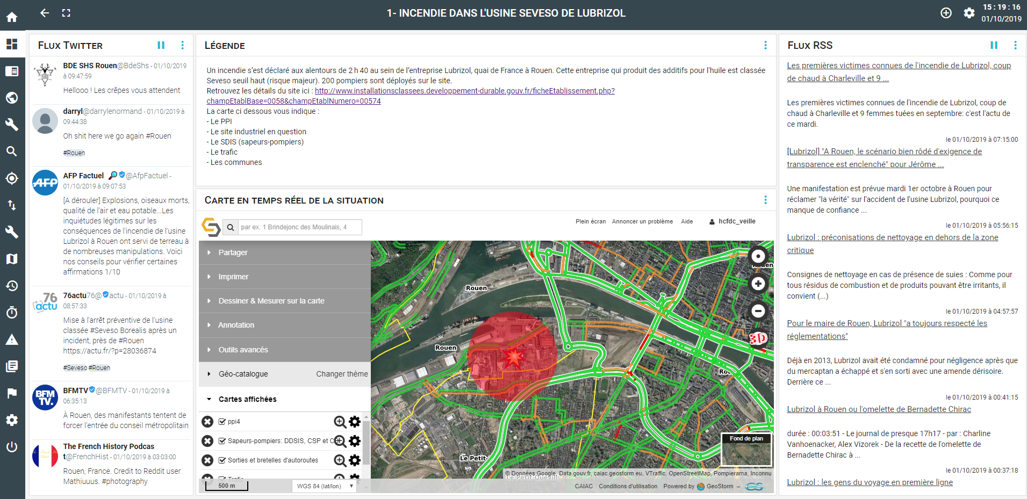The width and height of the screenshot is (1027, 499).
Task: Open the news card icon in sidebar
Action: (12, 71)
